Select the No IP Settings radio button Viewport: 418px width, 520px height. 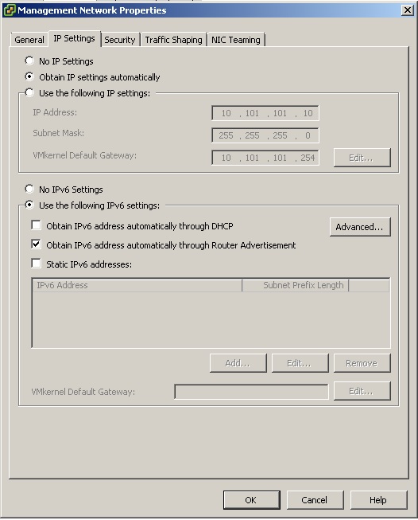pos(29,61)
